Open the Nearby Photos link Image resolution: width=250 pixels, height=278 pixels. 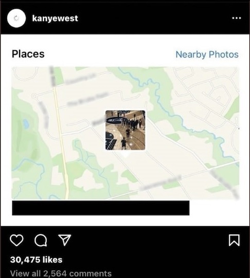(207, 54)
